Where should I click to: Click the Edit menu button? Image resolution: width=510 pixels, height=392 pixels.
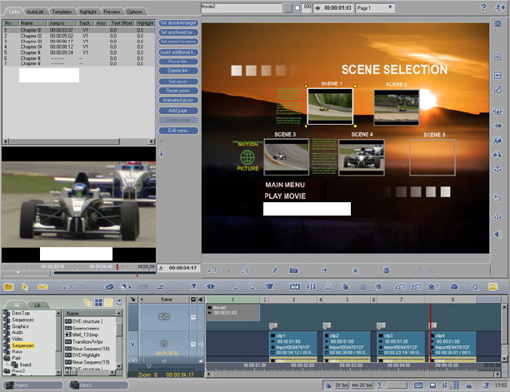(x=177, y=130)
